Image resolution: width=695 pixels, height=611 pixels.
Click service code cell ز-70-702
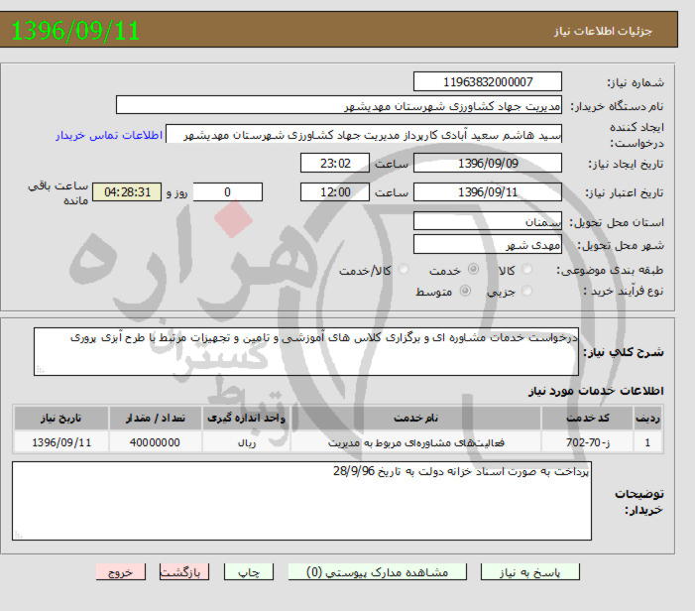tap(587, 442)
